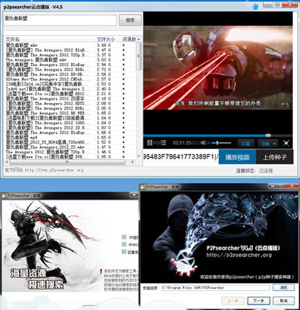Click the 复仇者联盟 search input field

[x=60, y=20]
